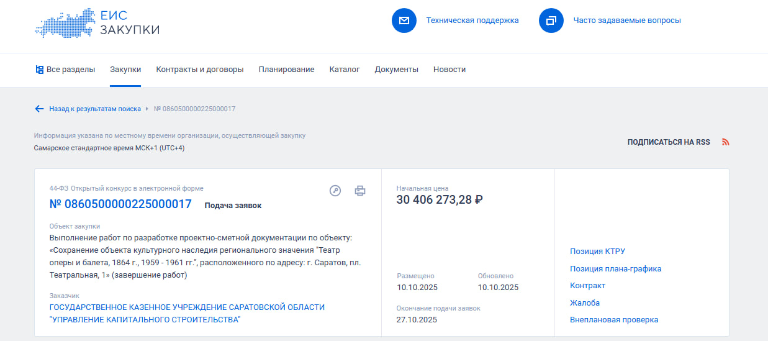Open the Новости section

pyautogui.click(x=450, y=70)
